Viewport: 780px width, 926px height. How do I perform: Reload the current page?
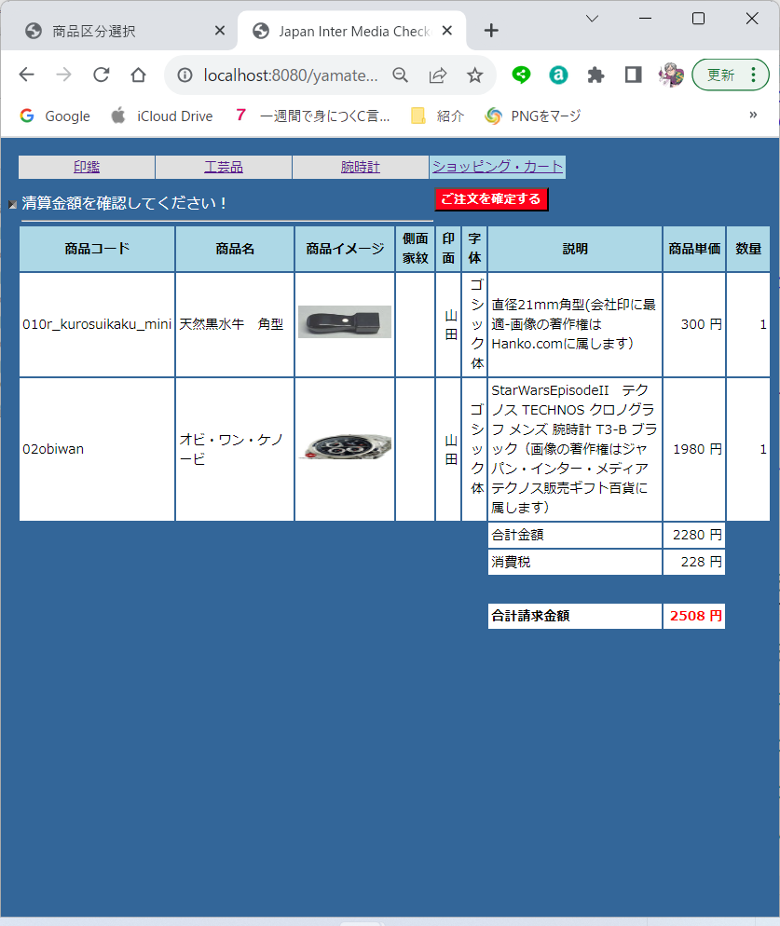[x=101, y=75]
